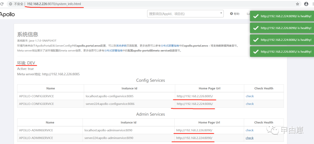314x144 pixels.
Task: Dismiss the 192.168.2.224:8086 is healthy notification
Action: tap(282, 40)
